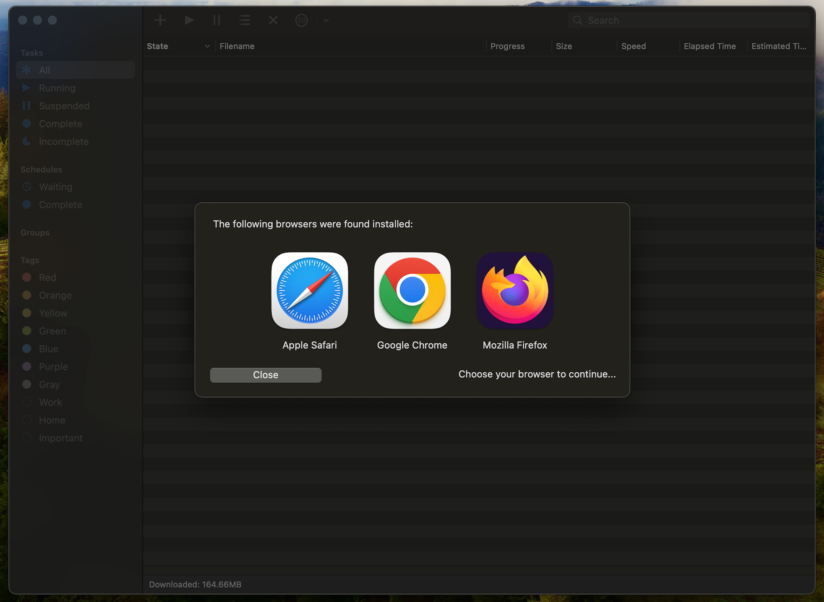Select Waiting under Schedules
The height and width of the screenshot is (602, 824).
[x=76, y=187]
